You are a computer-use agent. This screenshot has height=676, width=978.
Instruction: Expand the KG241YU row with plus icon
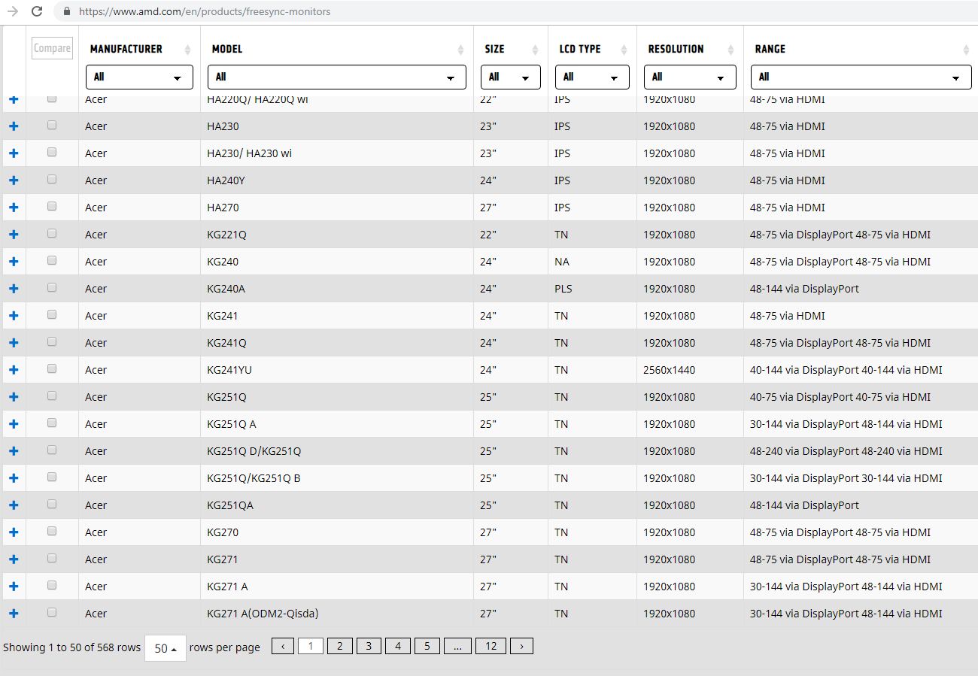(14, 370)
